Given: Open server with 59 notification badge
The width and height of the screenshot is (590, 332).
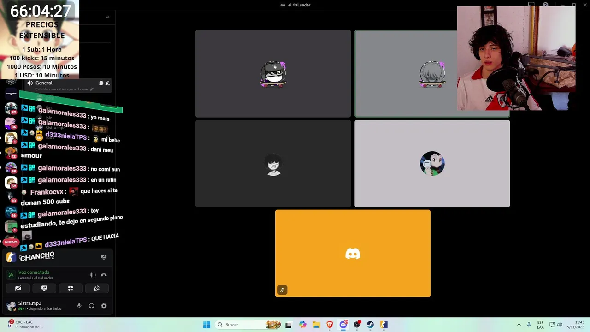Looking at the screenshot, I should (11, 182).
